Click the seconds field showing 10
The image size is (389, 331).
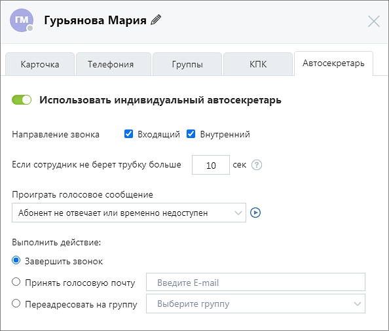(x=211, y=165)
